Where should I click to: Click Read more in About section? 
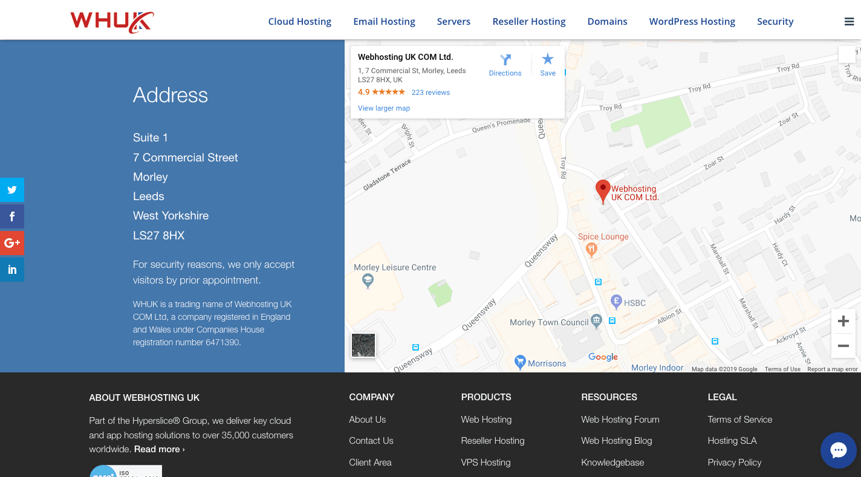click(159, 449)
